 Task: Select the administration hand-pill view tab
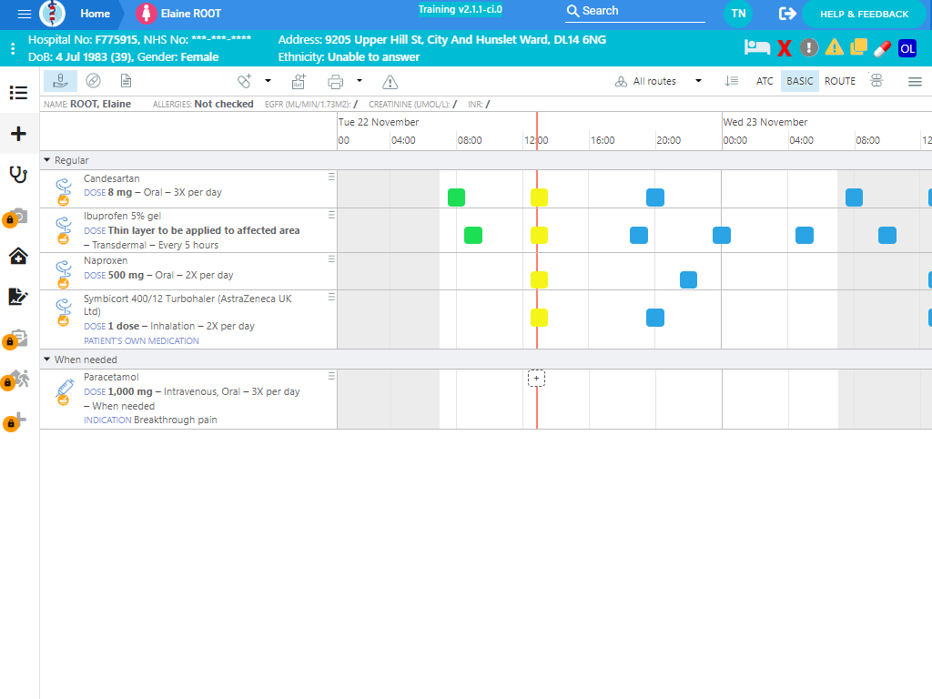click(60, 81)
